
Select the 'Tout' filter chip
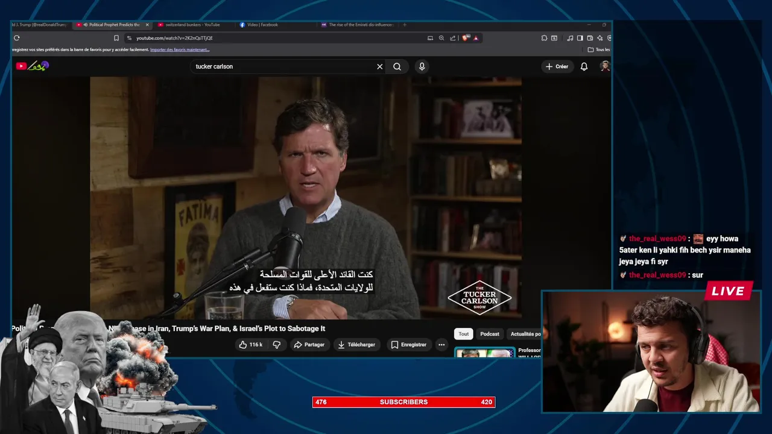click(x=463, y=334)
